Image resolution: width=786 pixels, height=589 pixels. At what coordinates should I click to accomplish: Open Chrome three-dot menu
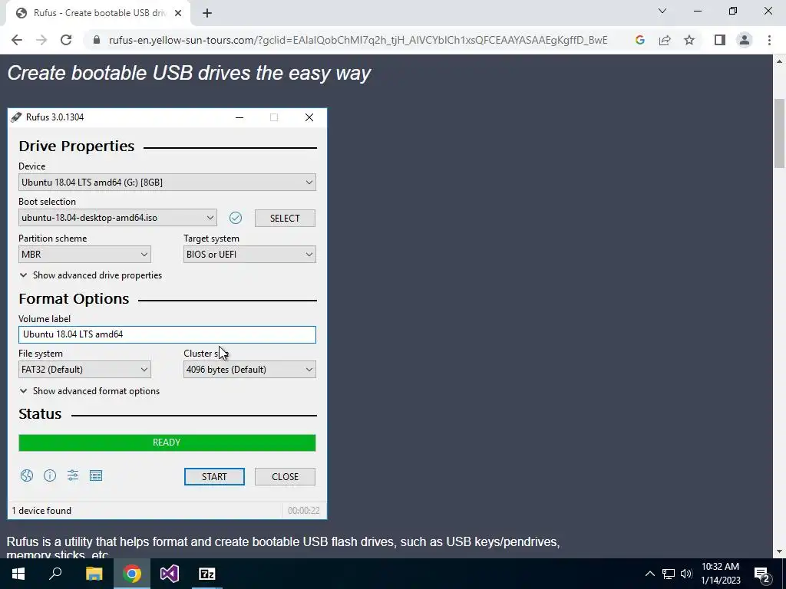(x=769, y=40)
